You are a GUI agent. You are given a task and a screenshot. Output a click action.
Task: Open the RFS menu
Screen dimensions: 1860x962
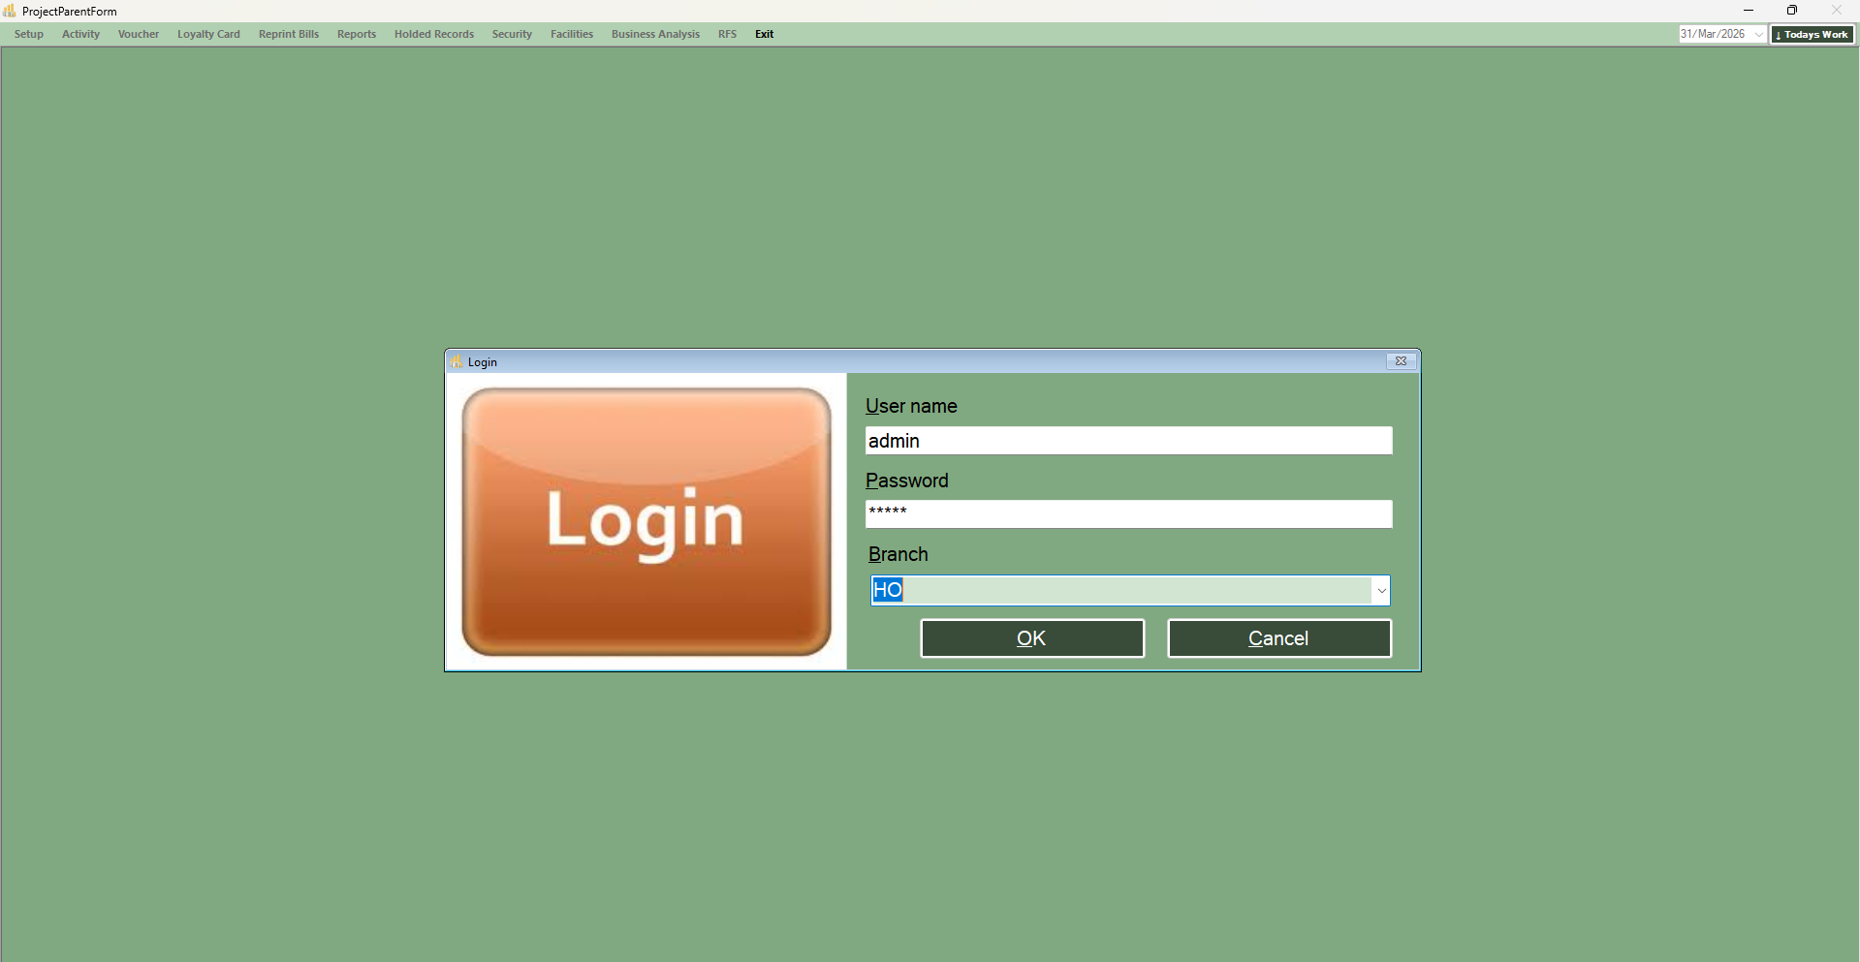[727, 34]
